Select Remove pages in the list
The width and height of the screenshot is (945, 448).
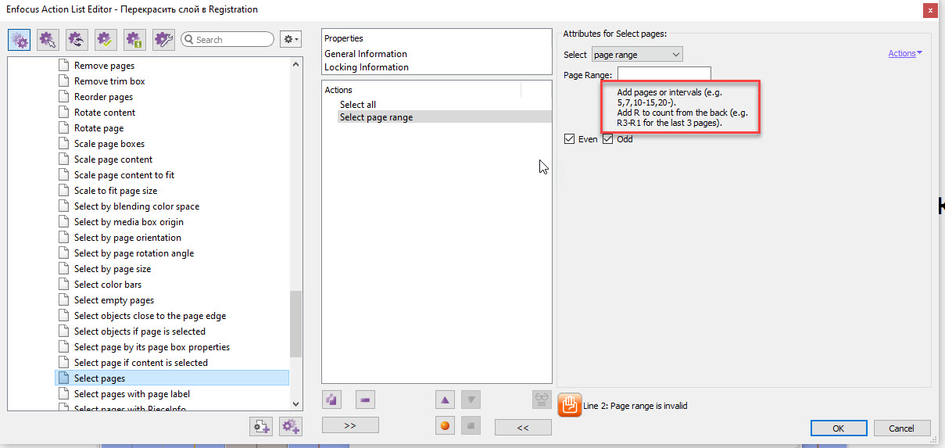104,66
